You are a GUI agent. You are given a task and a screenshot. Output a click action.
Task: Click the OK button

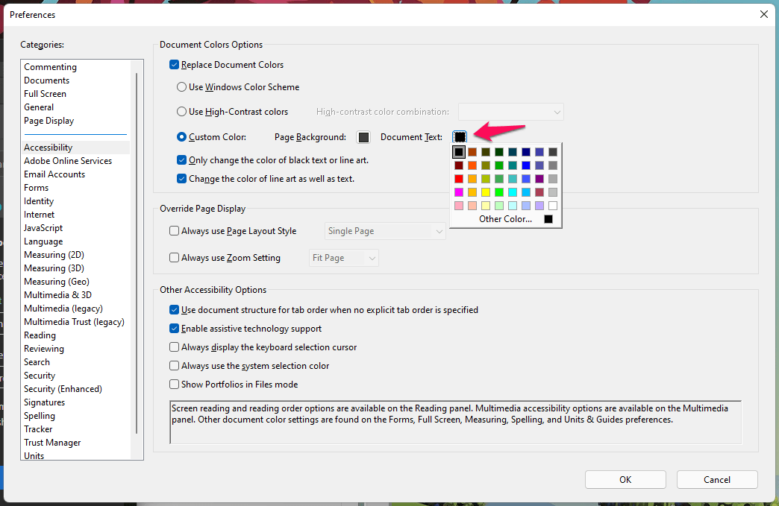click(625, 480)
